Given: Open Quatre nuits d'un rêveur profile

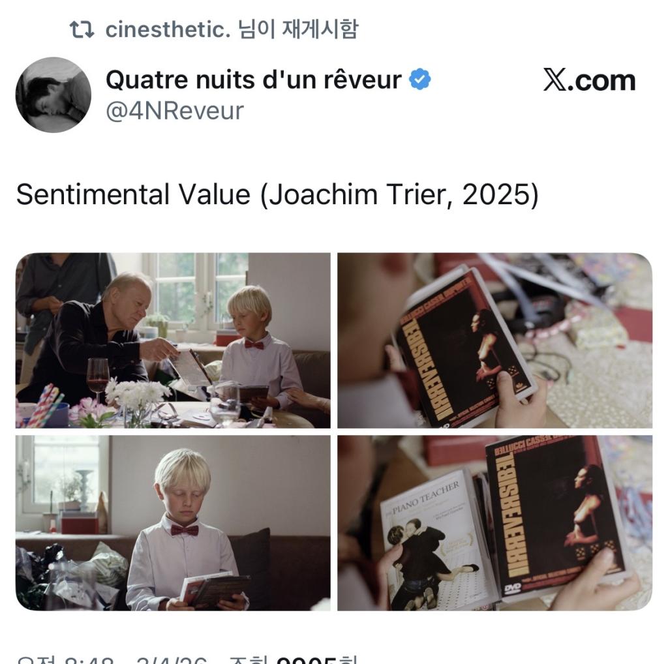Looking at the screenshot, I should point(254,80).
